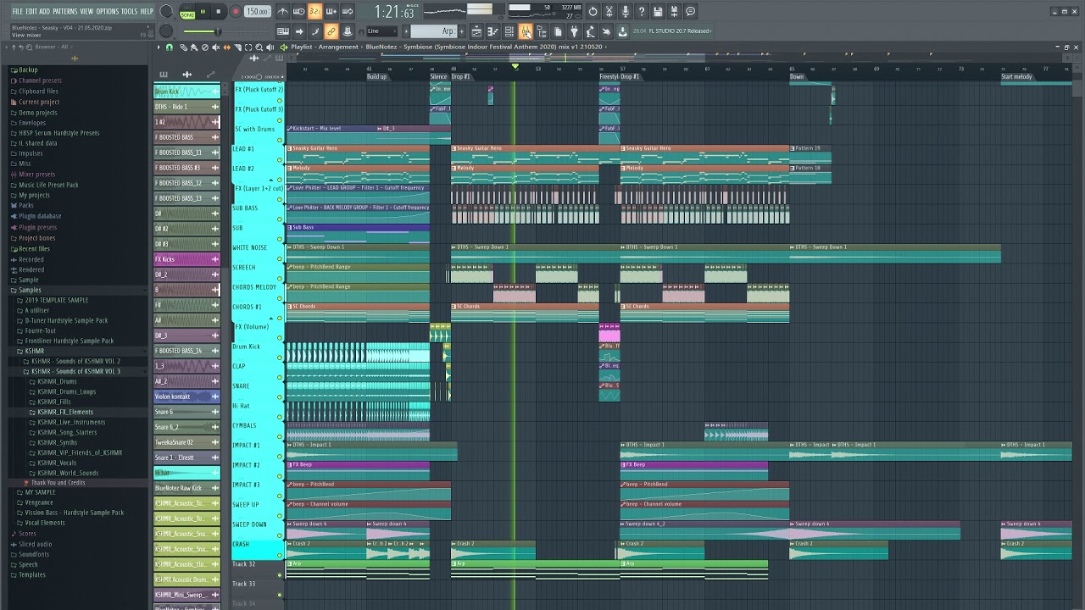Select the delete tool in playlist
1085x610 pixels.
(x=205, y=47)
